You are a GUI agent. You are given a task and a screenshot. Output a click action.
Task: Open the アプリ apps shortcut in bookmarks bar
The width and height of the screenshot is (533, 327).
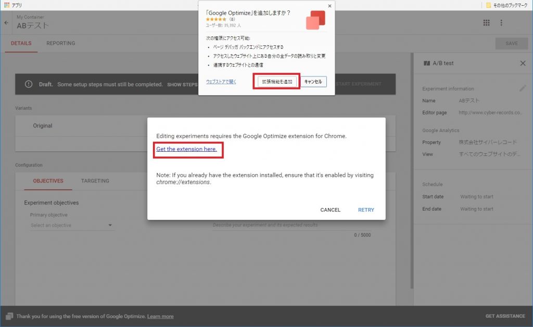(12, 5)
